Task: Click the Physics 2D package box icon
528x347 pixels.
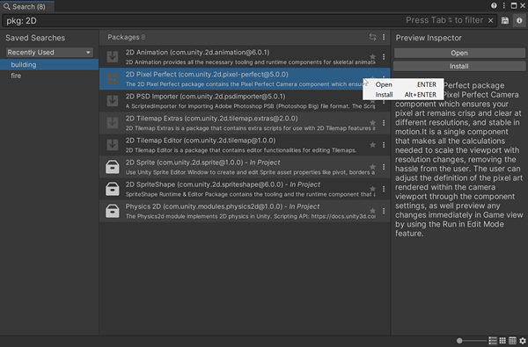Action: point(113,211)
